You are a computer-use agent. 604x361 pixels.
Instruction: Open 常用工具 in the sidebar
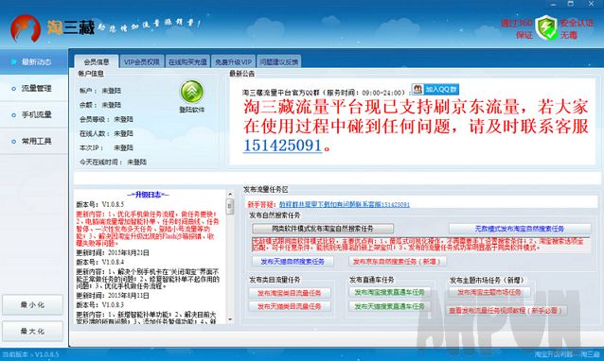(x=34, y=141)
